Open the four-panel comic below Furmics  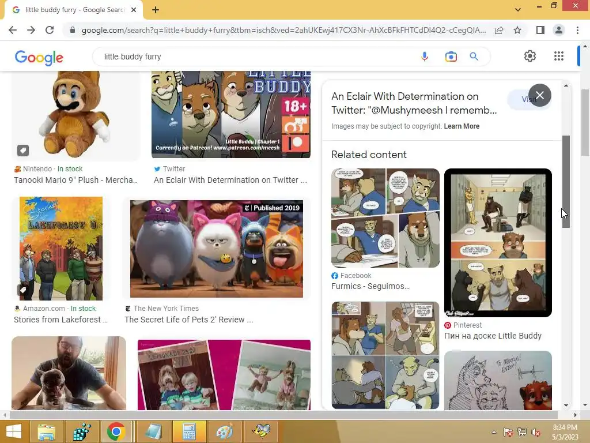[x=385, y=355]
